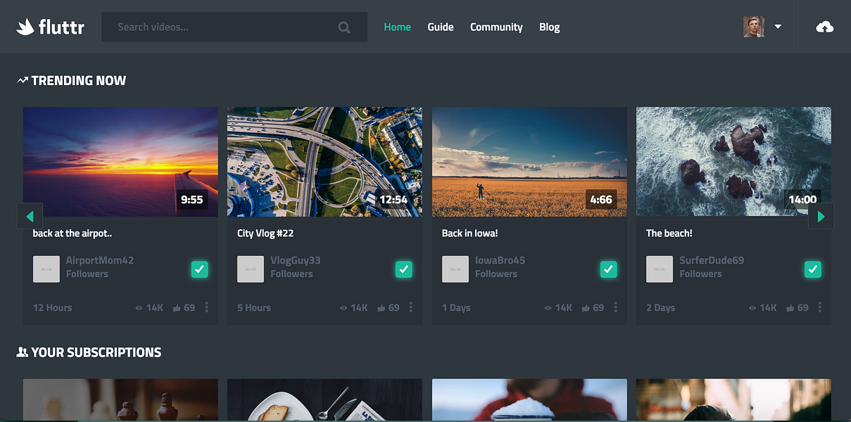Open the beach rocks video thumbnail
This screenshot has height=422, width=851.
tap(733, 162)
